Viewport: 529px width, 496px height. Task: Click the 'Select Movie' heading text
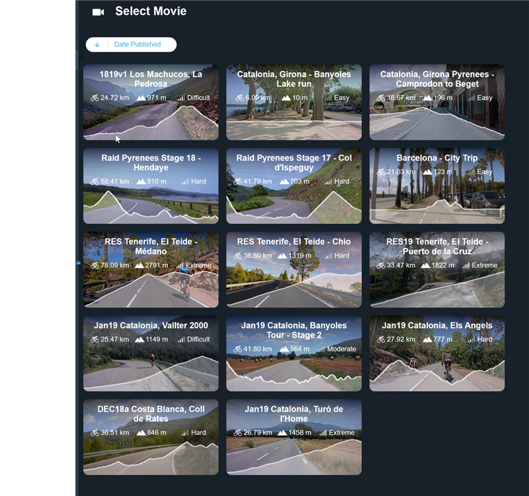point(151,12)
